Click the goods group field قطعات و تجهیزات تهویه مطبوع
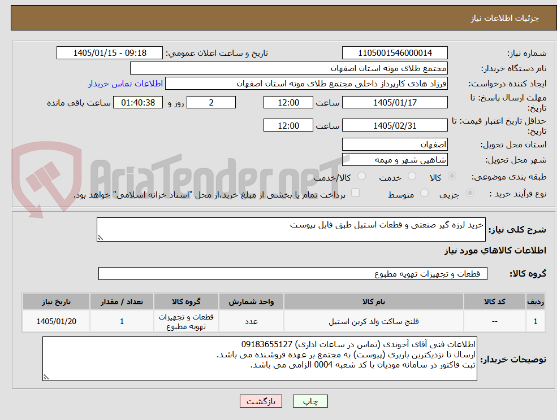 click(293, 273)
